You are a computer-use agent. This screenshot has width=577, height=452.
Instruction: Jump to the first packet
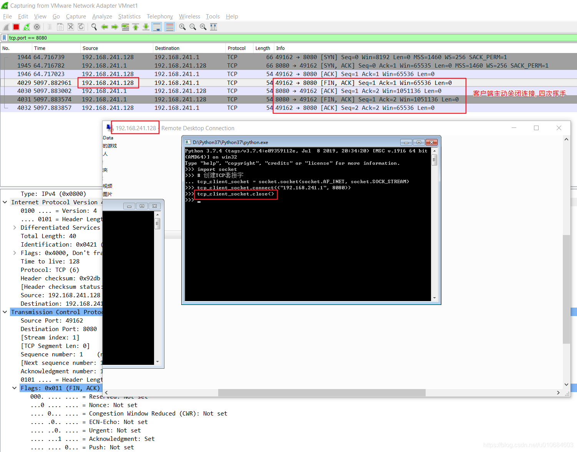click(136, 27)
